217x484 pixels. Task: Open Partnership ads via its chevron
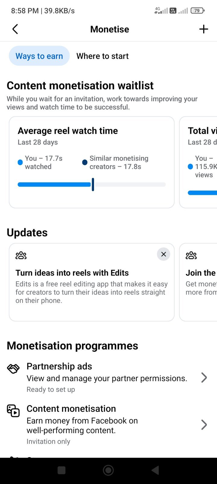[204, 378]
